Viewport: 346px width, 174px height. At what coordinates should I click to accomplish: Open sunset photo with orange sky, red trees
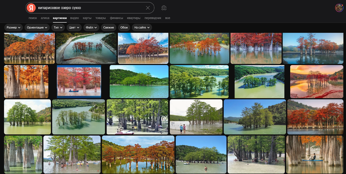[317, 82]
